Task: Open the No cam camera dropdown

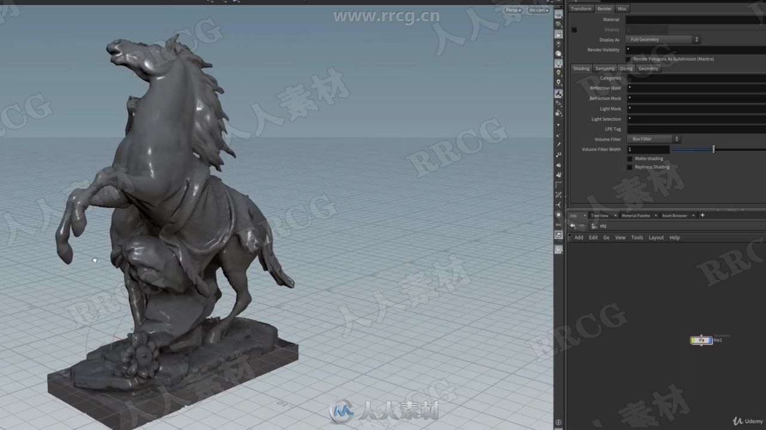Action: (x=538, y=10)
